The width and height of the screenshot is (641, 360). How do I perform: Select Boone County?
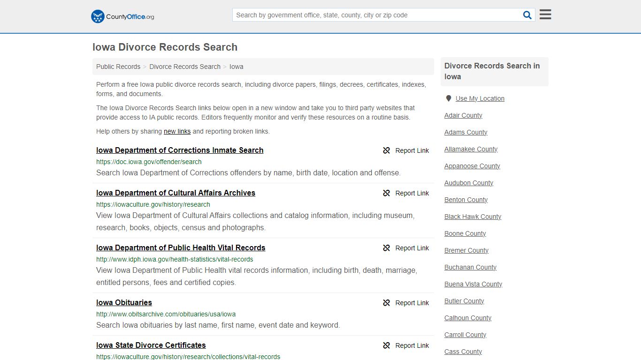465,233
